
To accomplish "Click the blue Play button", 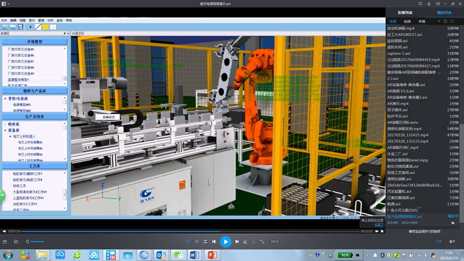I will point(226,241).
